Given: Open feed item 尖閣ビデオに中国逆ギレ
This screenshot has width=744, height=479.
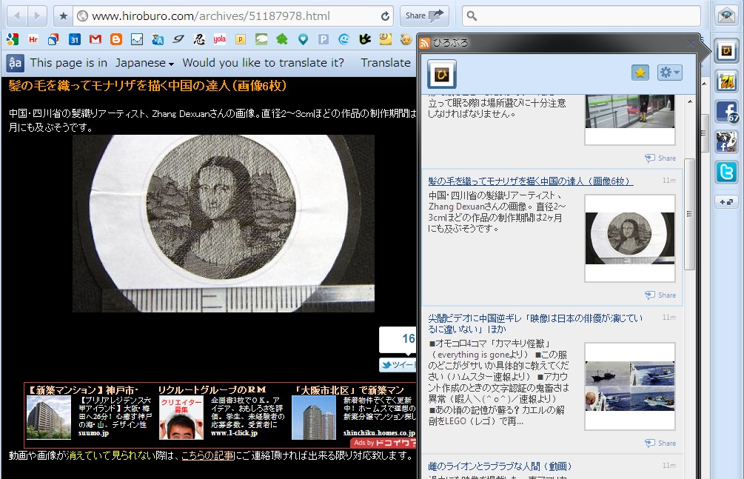Looking at the screenshot, I should point(535,324).
